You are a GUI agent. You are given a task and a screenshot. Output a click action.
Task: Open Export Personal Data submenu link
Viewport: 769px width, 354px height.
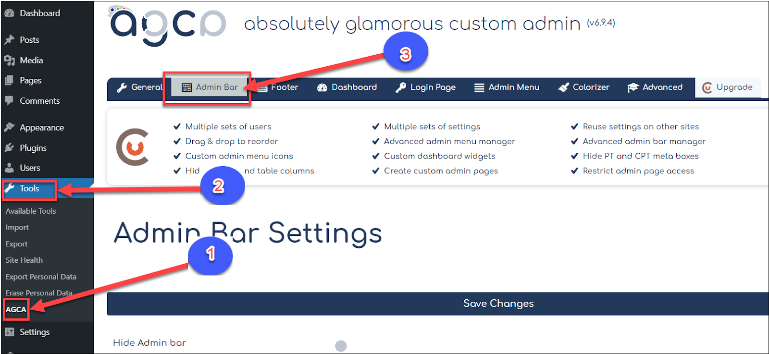point(41,277)
